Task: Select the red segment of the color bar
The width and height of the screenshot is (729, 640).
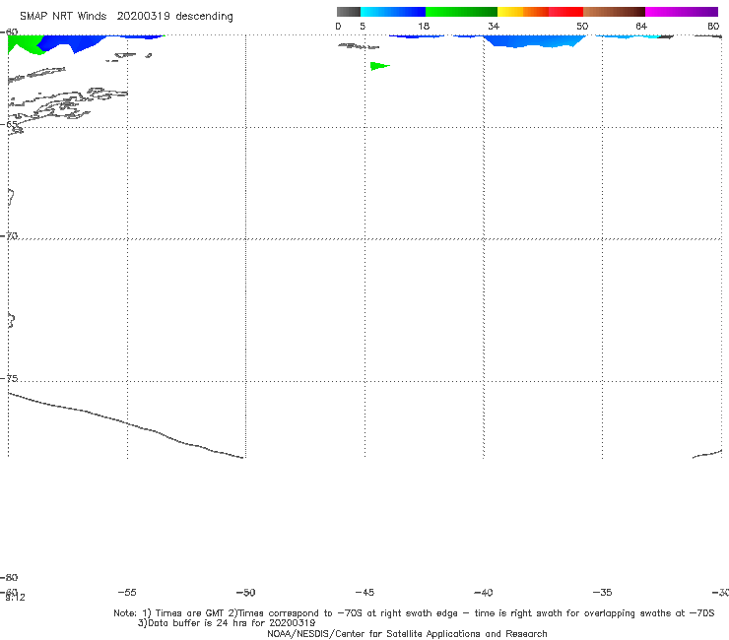Action: [x=565, y=12]
